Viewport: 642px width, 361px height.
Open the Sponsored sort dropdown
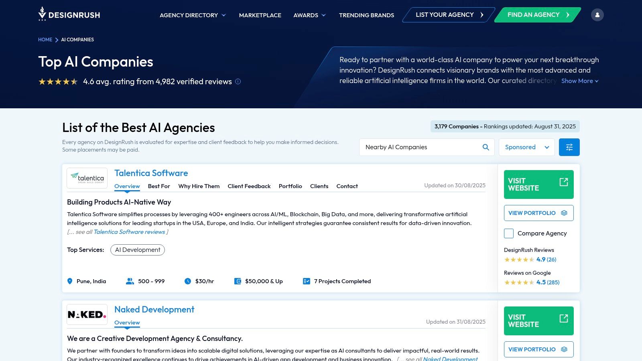pos(526,147)
